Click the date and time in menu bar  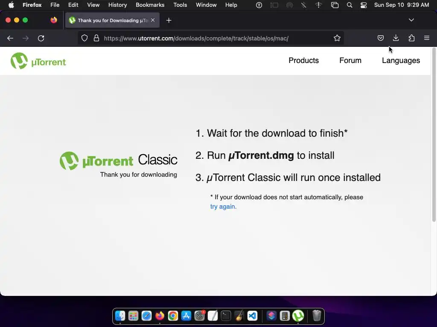[x=402, y=5]
